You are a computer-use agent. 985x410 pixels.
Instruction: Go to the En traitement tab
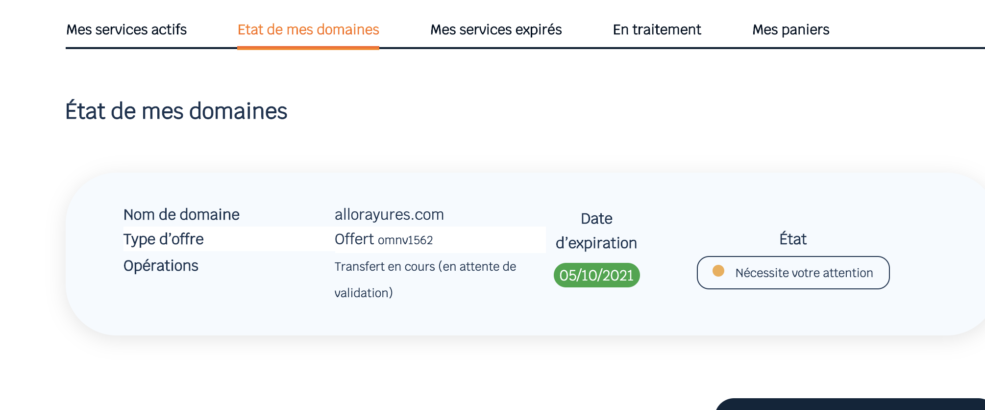(x=657, y=30)
